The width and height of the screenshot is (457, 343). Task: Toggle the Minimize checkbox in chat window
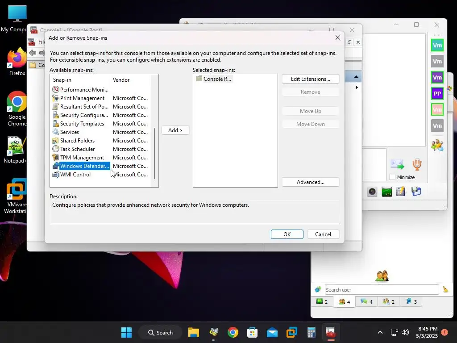click(x=392, y=177)
